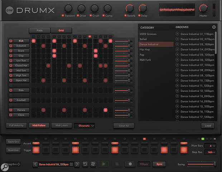This screenshot has height=172, width=222.
Task: Toggle the Clap track power icon
Action: (11, 56)
